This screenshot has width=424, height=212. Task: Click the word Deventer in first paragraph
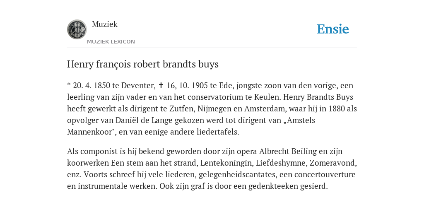point(138,85)
